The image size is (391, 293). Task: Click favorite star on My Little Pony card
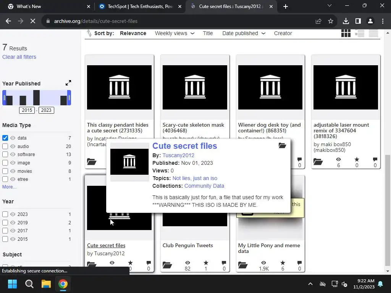[283, 262]
